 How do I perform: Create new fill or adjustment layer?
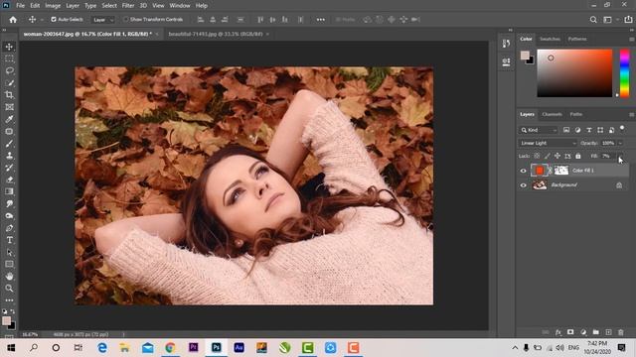[583, 332]
